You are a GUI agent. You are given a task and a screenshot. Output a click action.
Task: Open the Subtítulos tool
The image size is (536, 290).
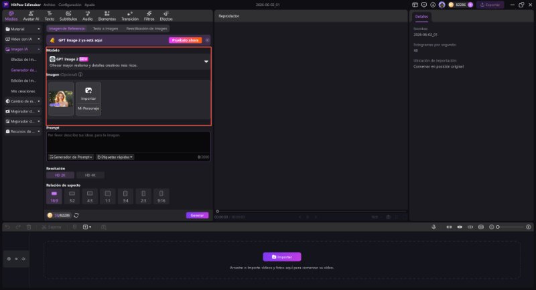pos(68,15)
